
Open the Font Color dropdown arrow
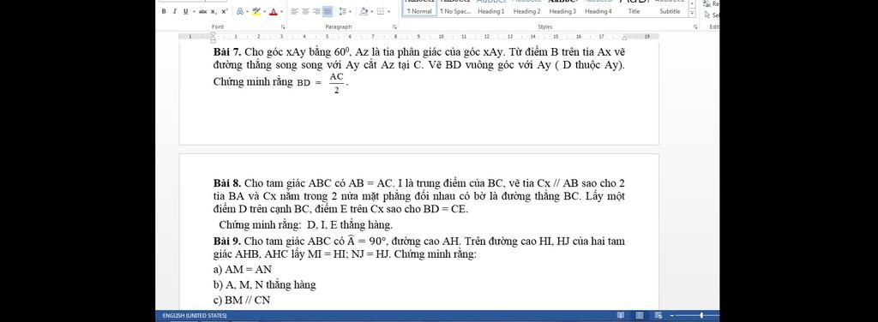click(281, 12)
